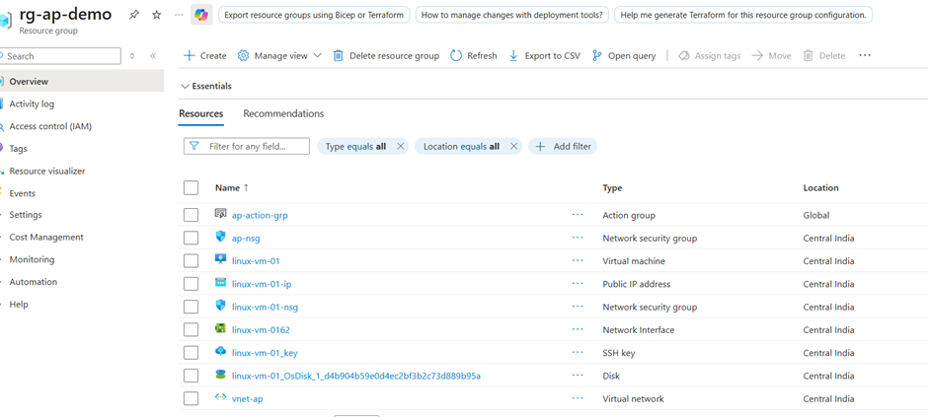Screen dimensions: 928x417
Task: Remove the Location equals all filter
Action: pyautogui.click(x=513, y=147)
